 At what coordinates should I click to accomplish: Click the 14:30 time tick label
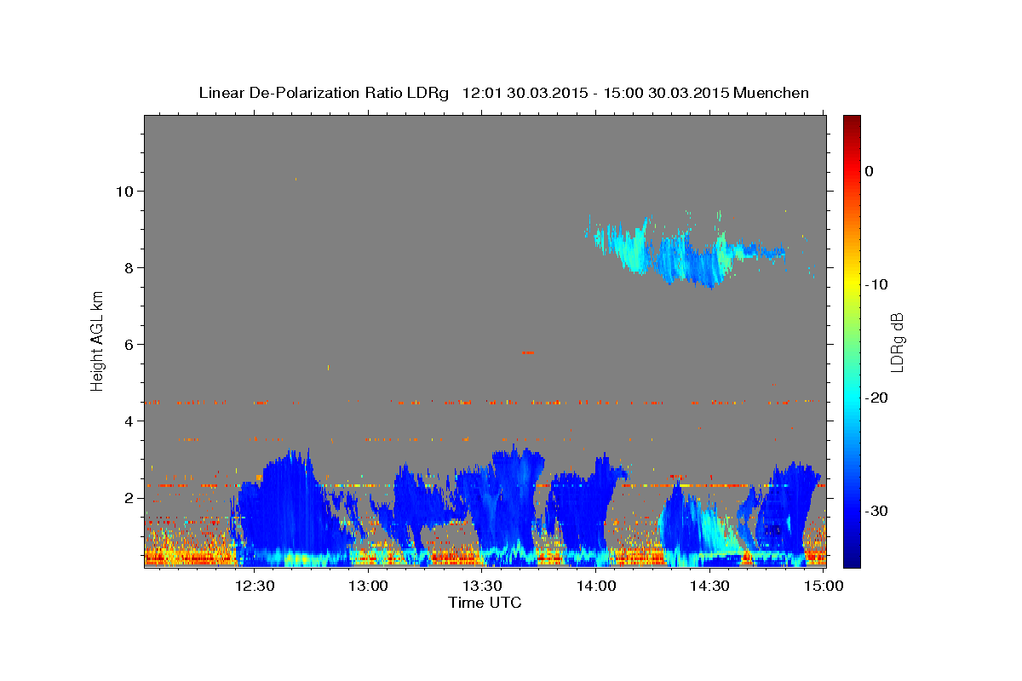(709, 586)
